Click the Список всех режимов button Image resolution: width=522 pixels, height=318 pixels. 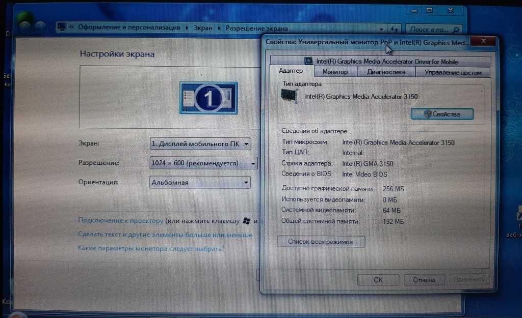point(321,242)
